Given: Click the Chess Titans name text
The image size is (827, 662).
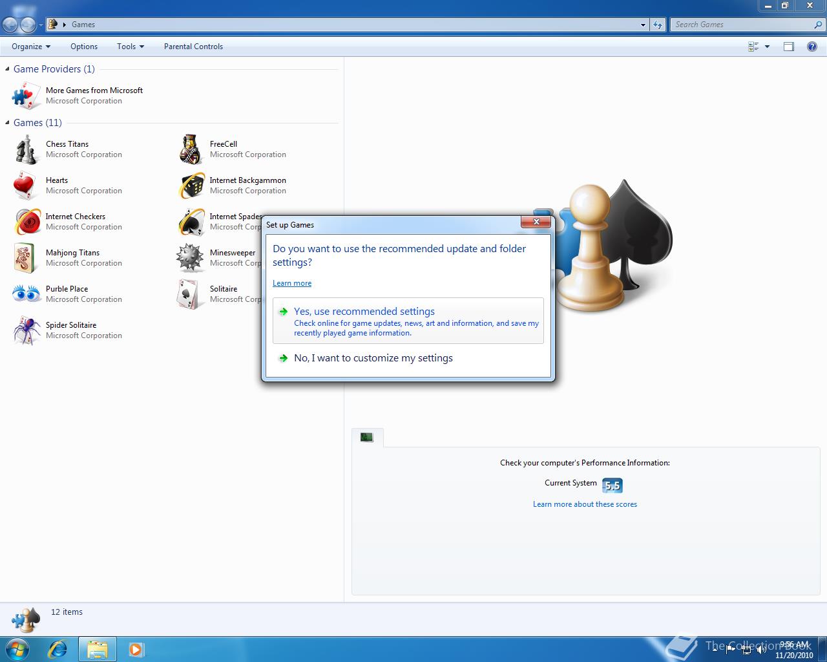Looking at the screenshot, I should point(67,144).
